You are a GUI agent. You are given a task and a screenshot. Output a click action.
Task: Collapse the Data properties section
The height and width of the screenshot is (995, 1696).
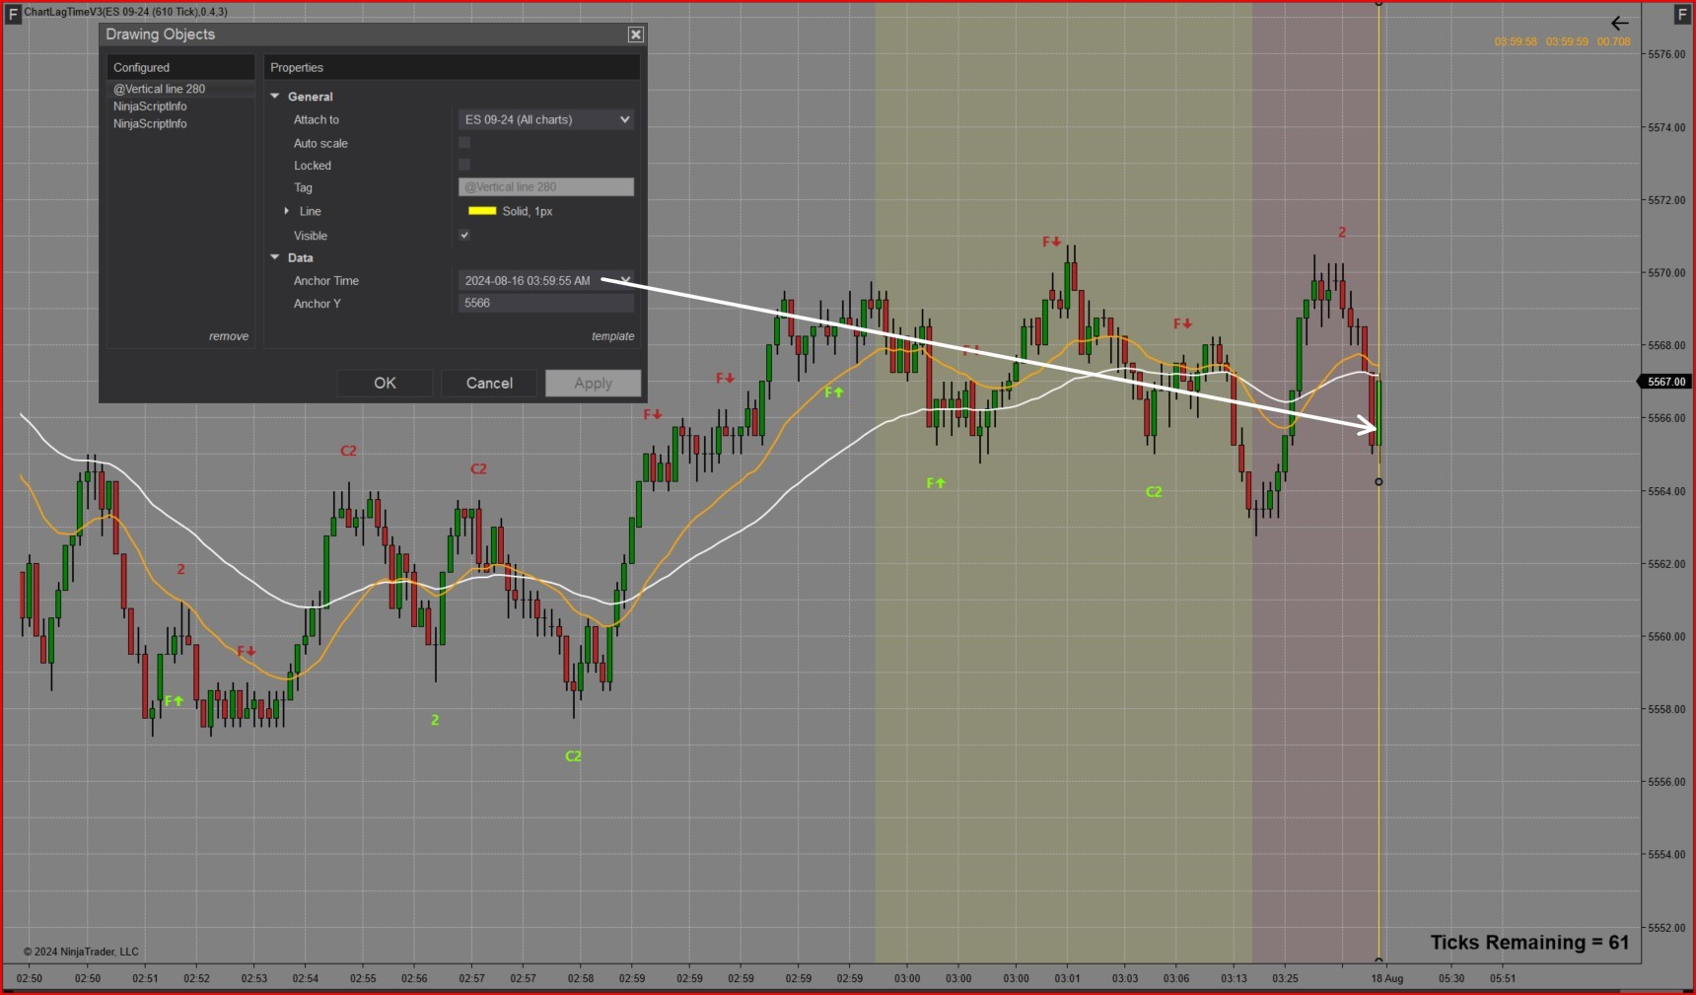coord(275,257)
